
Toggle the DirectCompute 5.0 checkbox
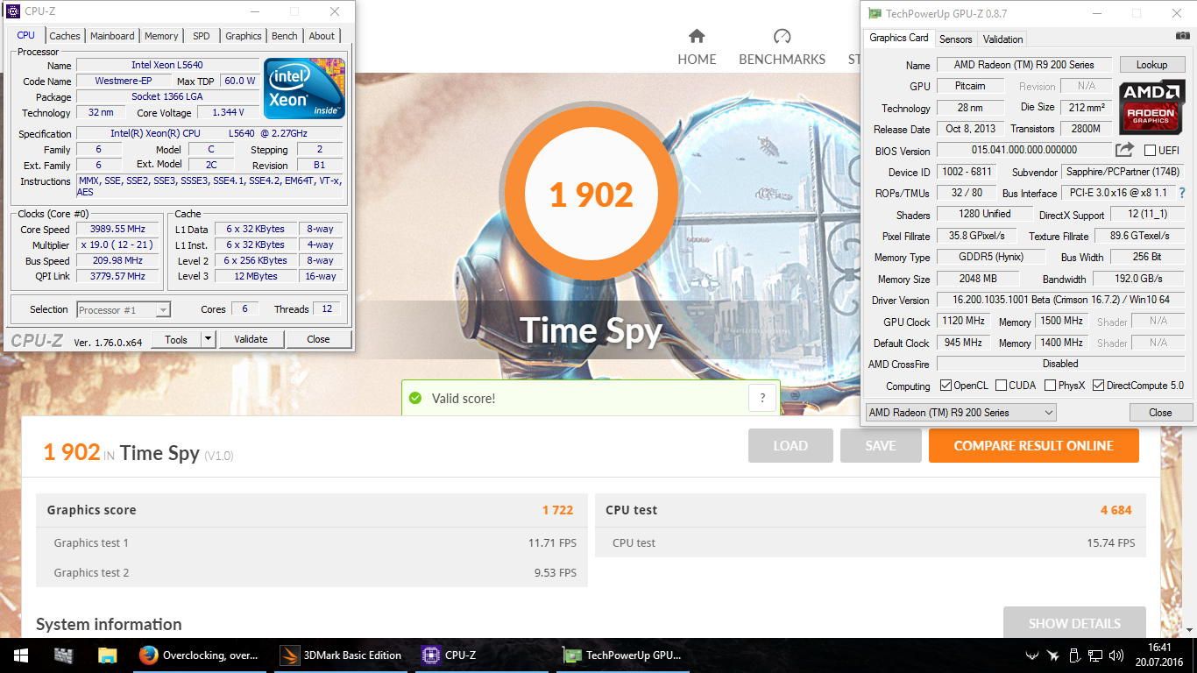(x=1098, y=386)
